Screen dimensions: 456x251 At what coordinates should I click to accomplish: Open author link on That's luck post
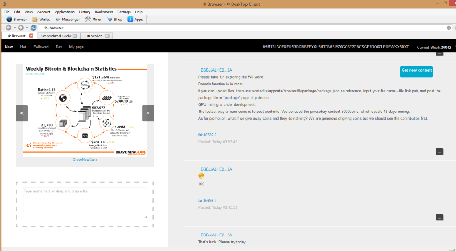(x=216, y=235)
